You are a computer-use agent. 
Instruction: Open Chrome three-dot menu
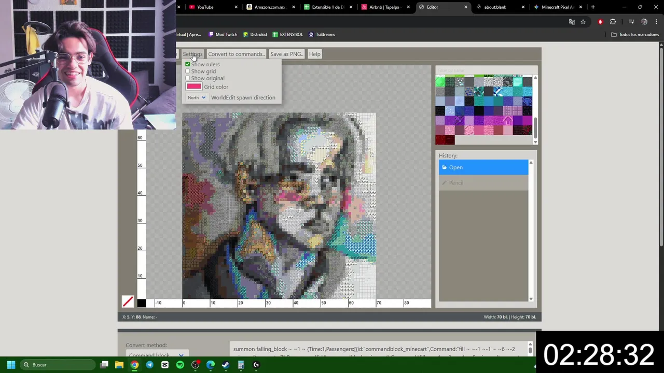click(x=656, y=22)
